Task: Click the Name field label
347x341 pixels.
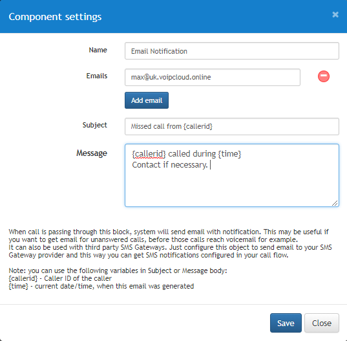Action: point(98,50)
